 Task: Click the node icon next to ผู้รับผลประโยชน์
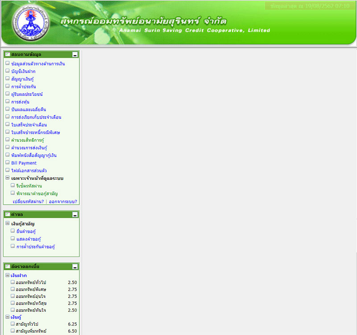tap(8, 94)
